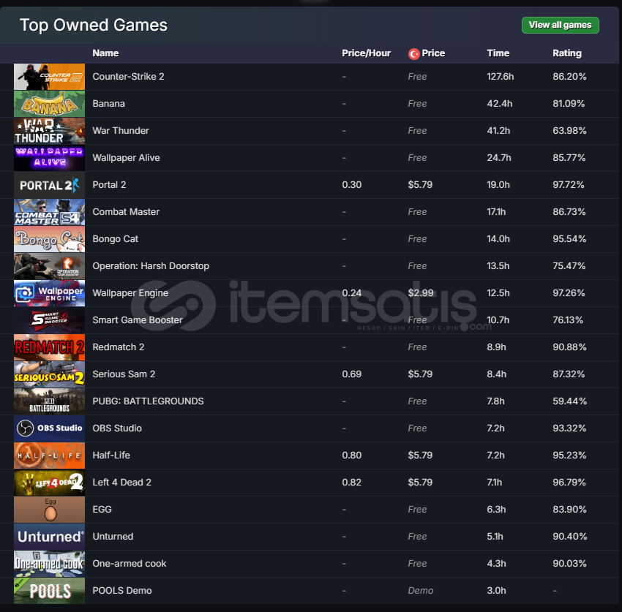The image size is (622, 612).
Task: Click the Half-Life game name
Action: click(x=111, y=455)
